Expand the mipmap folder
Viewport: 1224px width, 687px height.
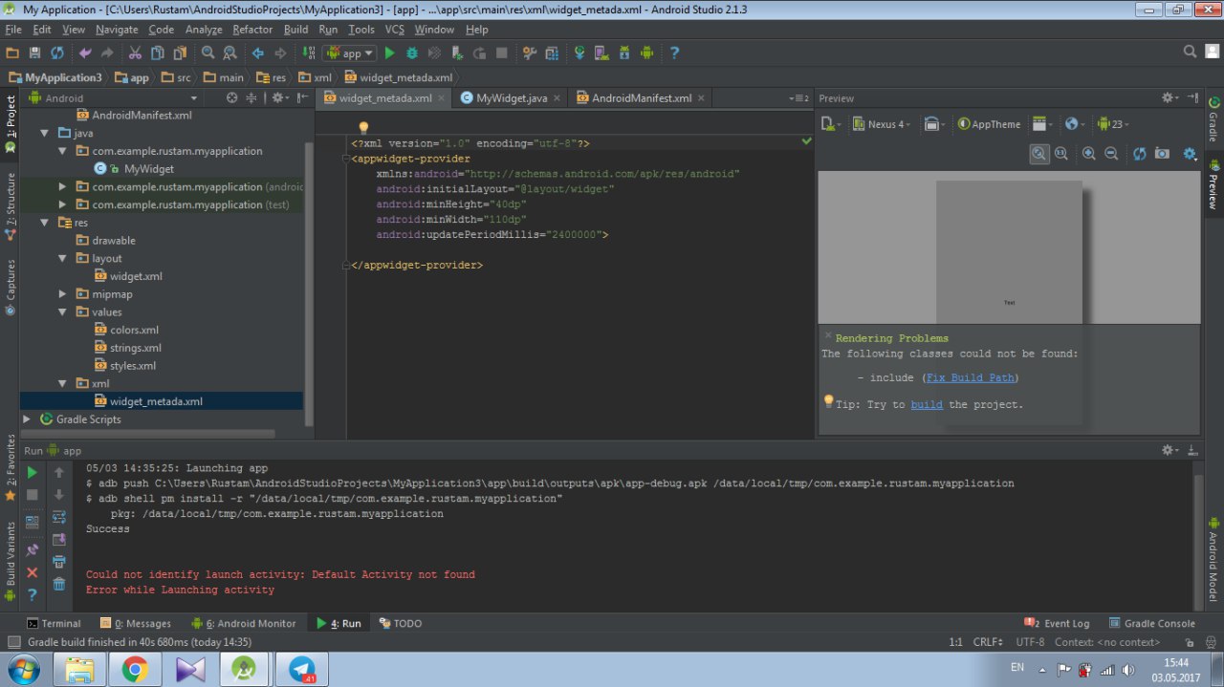pyautogui.click(x=63, y=294)
